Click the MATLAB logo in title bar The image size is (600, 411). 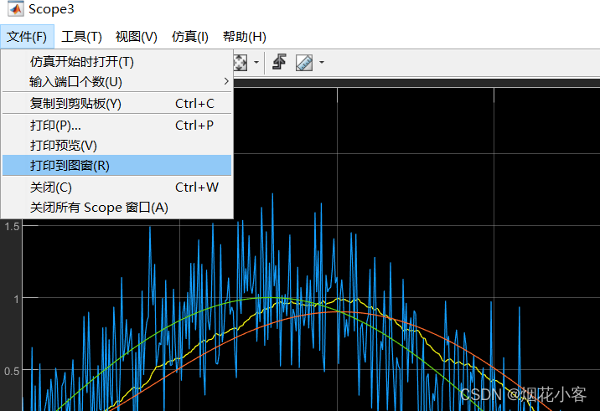pyautogui.click(x=15, y=8)
